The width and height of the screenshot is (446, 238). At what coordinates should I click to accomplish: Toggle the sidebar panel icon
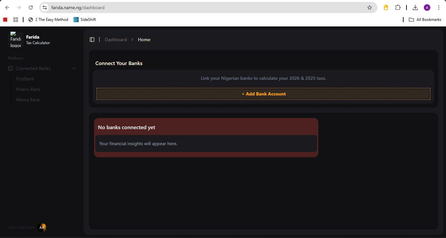92,40
